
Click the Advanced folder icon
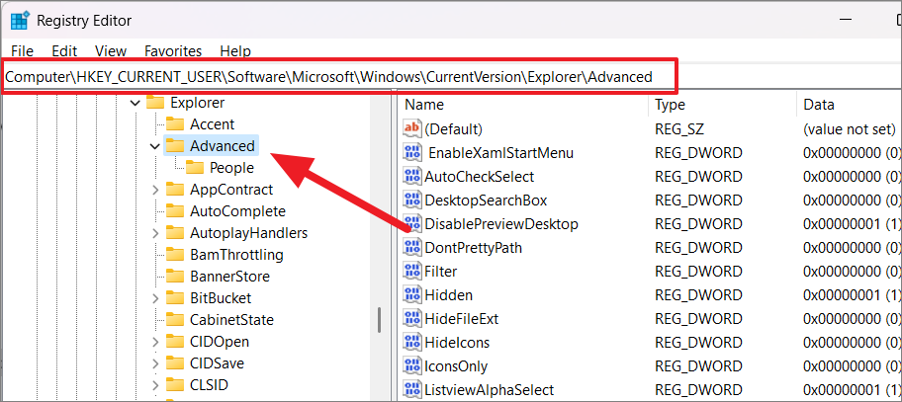[x=174, y=146]
